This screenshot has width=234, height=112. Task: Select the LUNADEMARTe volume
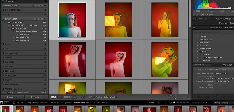pyautogui.click(x=24, y=53)
